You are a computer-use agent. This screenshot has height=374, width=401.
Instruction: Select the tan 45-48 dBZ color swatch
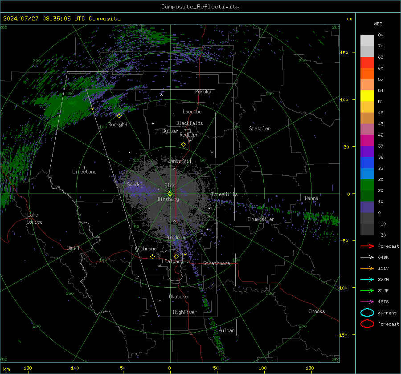coord(367,118)
